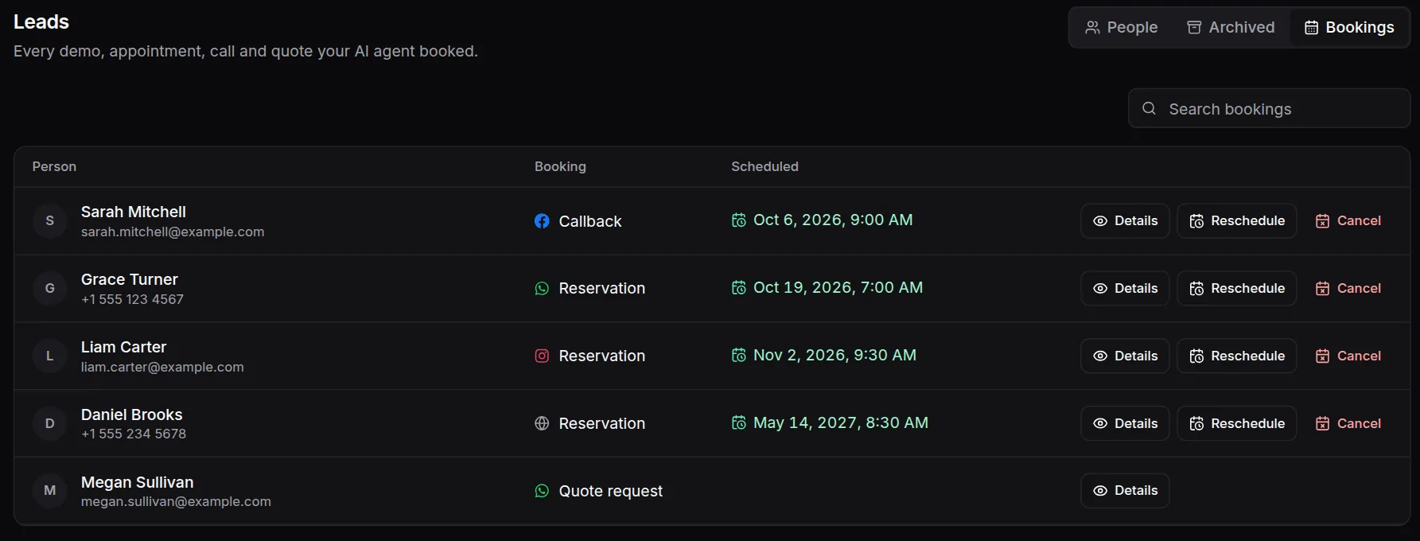This screenshot has width=1420, height=541.
Task: Select the name Sarah Mitchell
Action: point(134,212)
